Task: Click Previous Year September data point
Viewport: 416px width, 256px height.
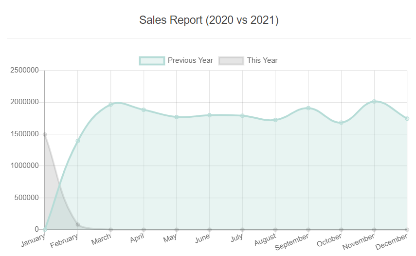Action: coord(308,108)
